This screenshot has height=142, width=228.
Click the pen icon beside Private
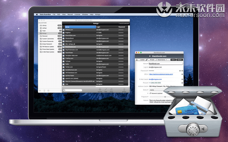pos(147,60)
